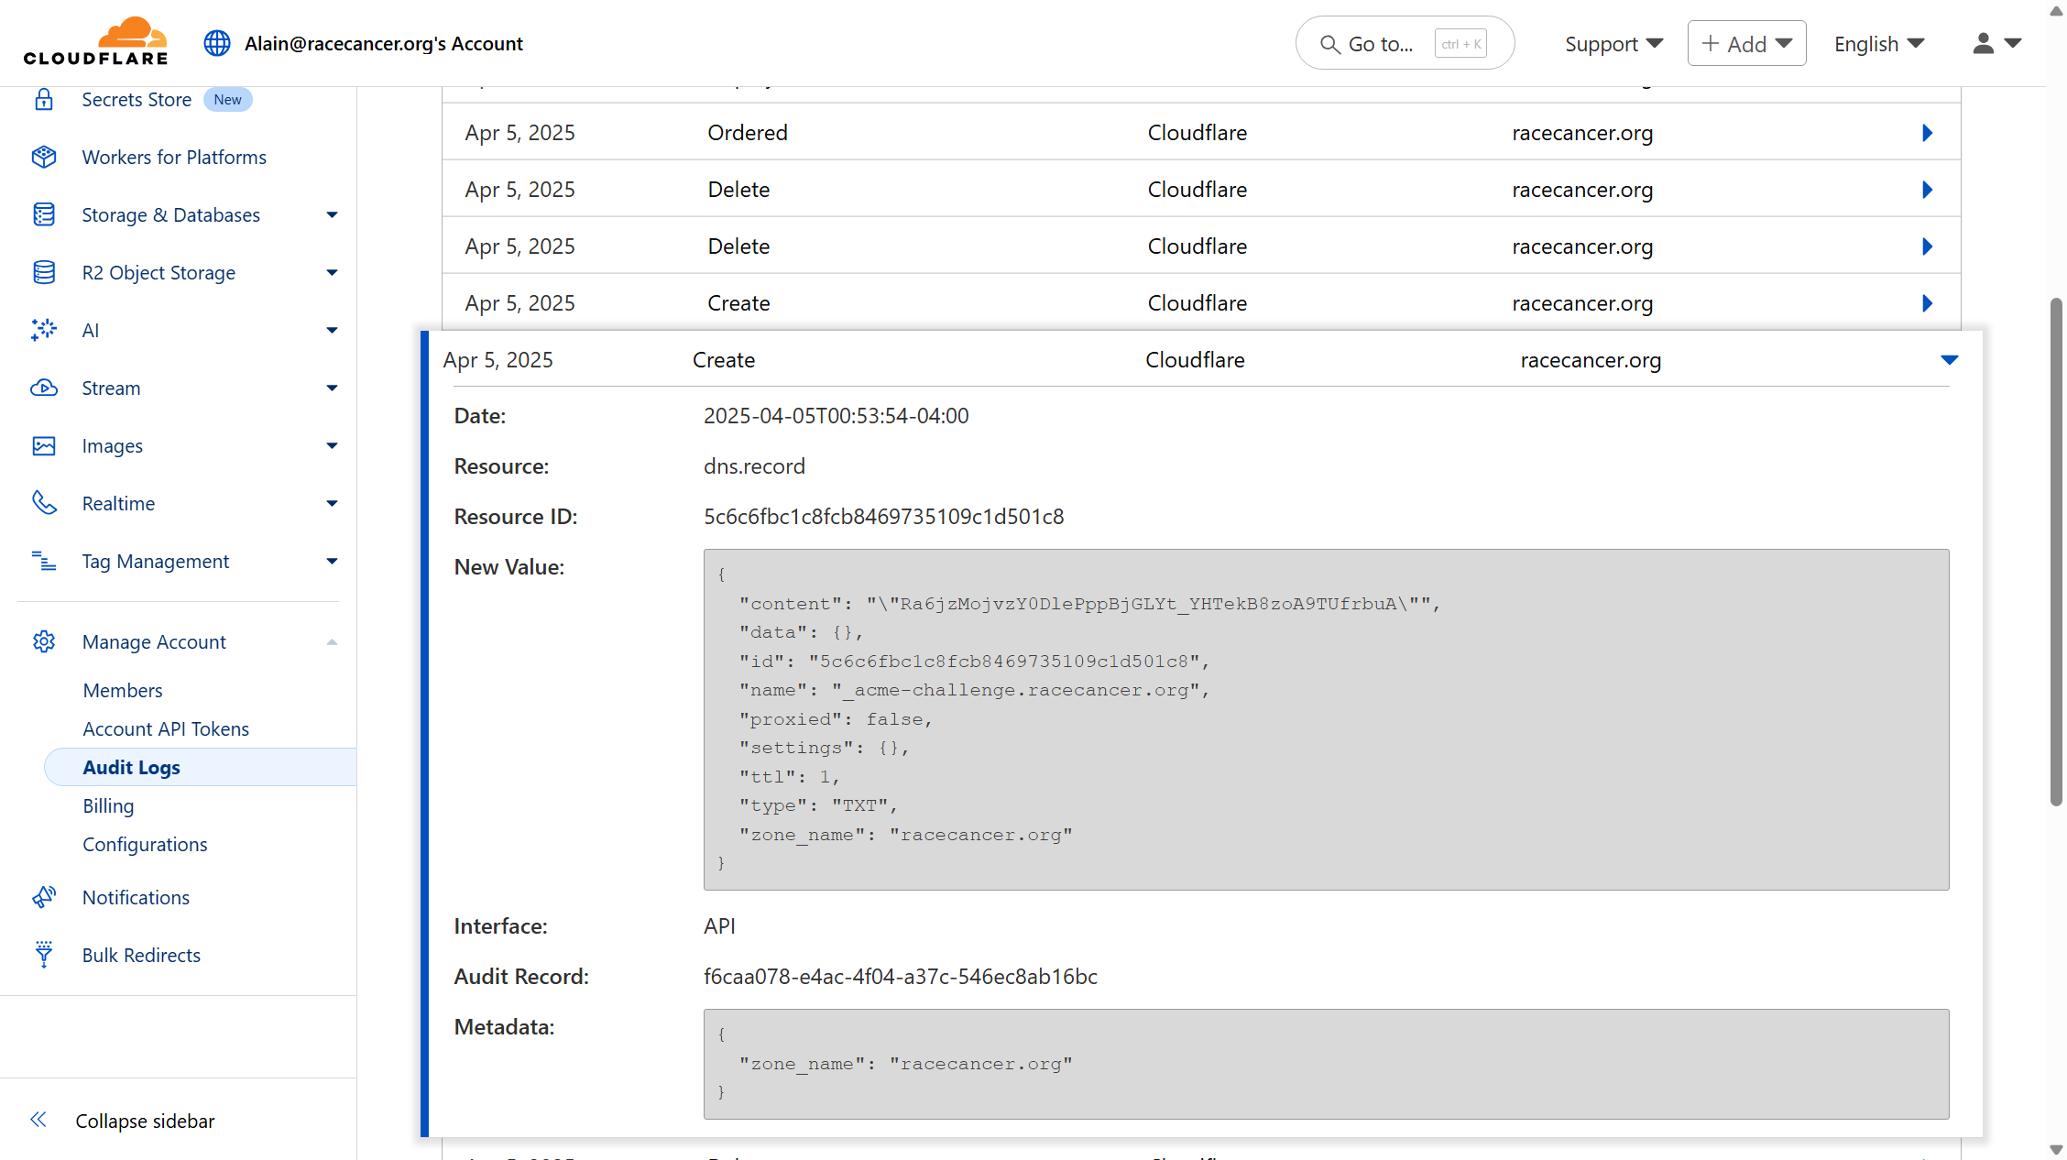Click the Notifications megaphone icon

(x=44, y=897)
